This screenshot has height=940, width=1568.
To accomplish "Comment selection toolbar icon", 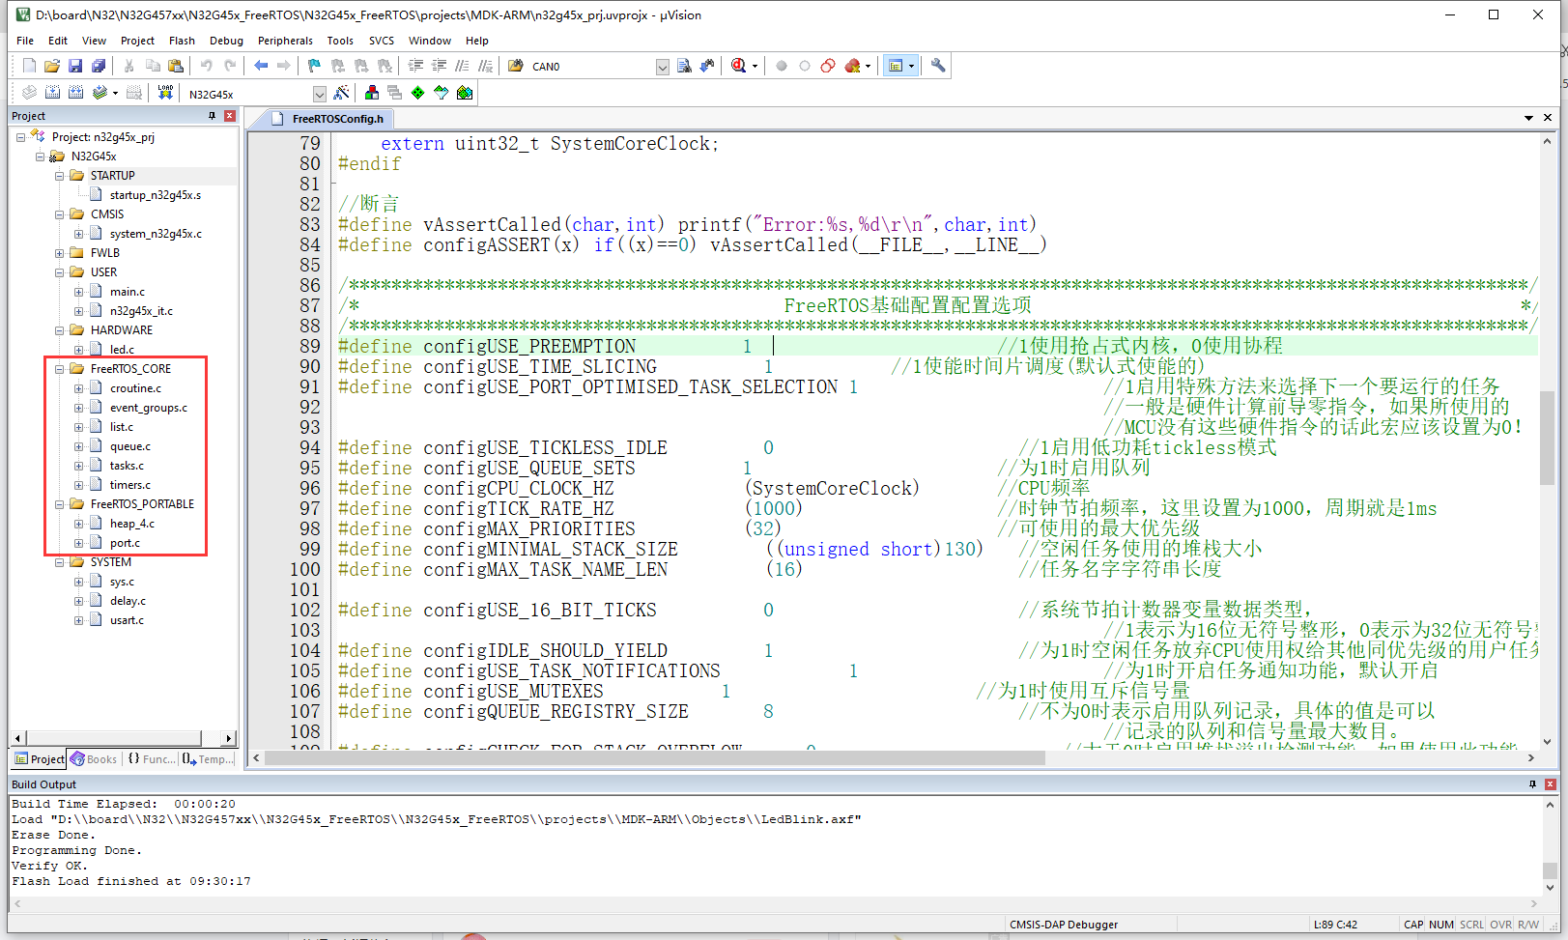I will (462, 66).
